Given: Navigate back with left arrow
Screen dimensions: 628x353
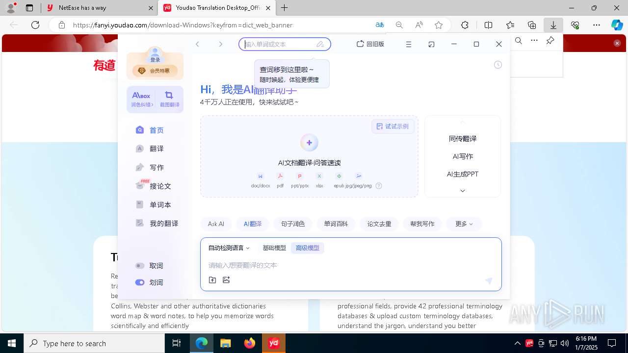Looking at the screenshot, I should pos(197,44).
